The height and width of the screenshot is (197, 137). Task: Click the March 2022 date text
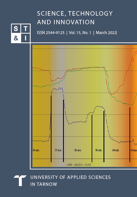click(106, 33)
